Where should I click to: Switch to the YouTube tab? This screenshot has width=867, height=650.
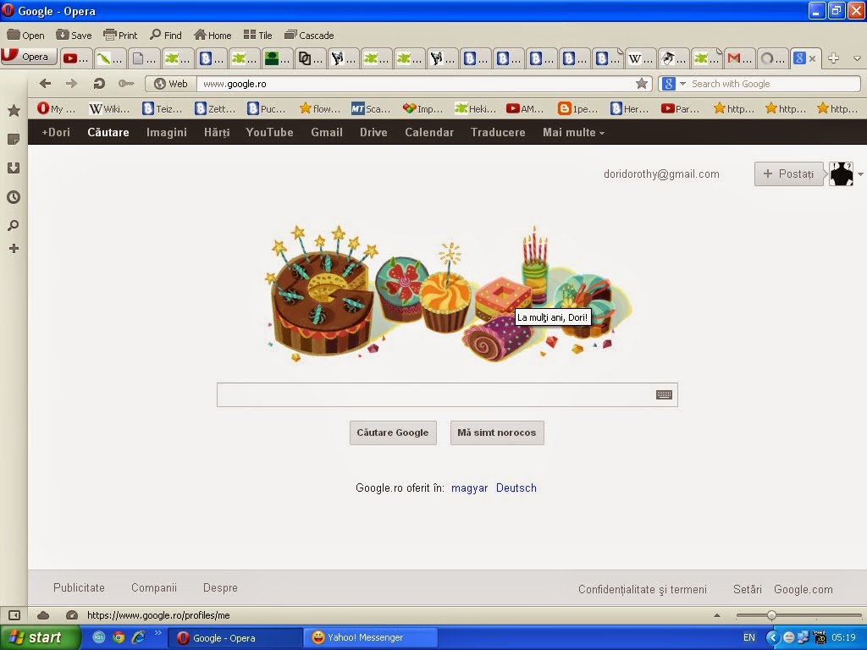75,58
